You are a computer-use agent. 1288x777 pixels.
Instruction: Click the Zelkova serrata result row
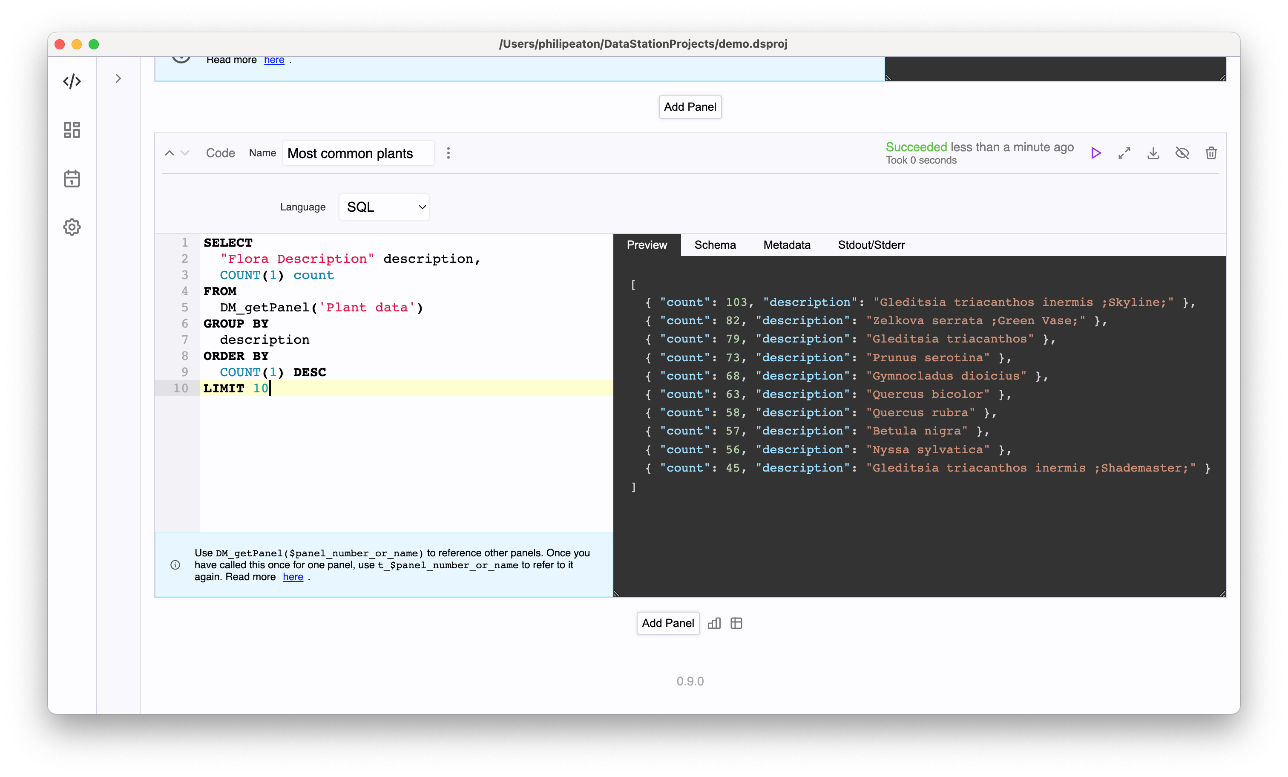(x=876, y=320)
